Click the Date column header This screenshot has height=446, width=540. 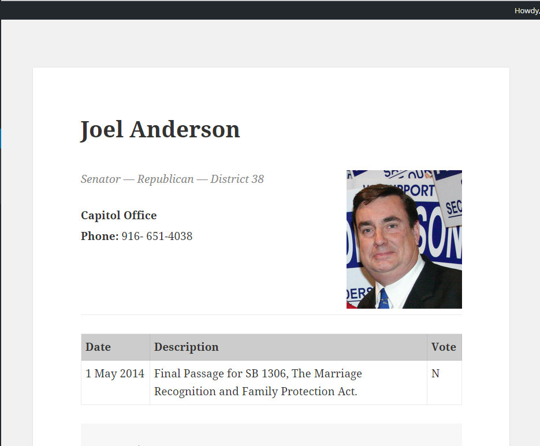click(x=116, y=347)
